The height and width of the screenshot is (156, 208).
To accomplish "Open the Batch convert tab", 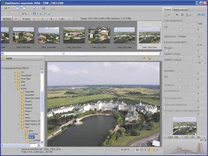I will tap(181, 10).
